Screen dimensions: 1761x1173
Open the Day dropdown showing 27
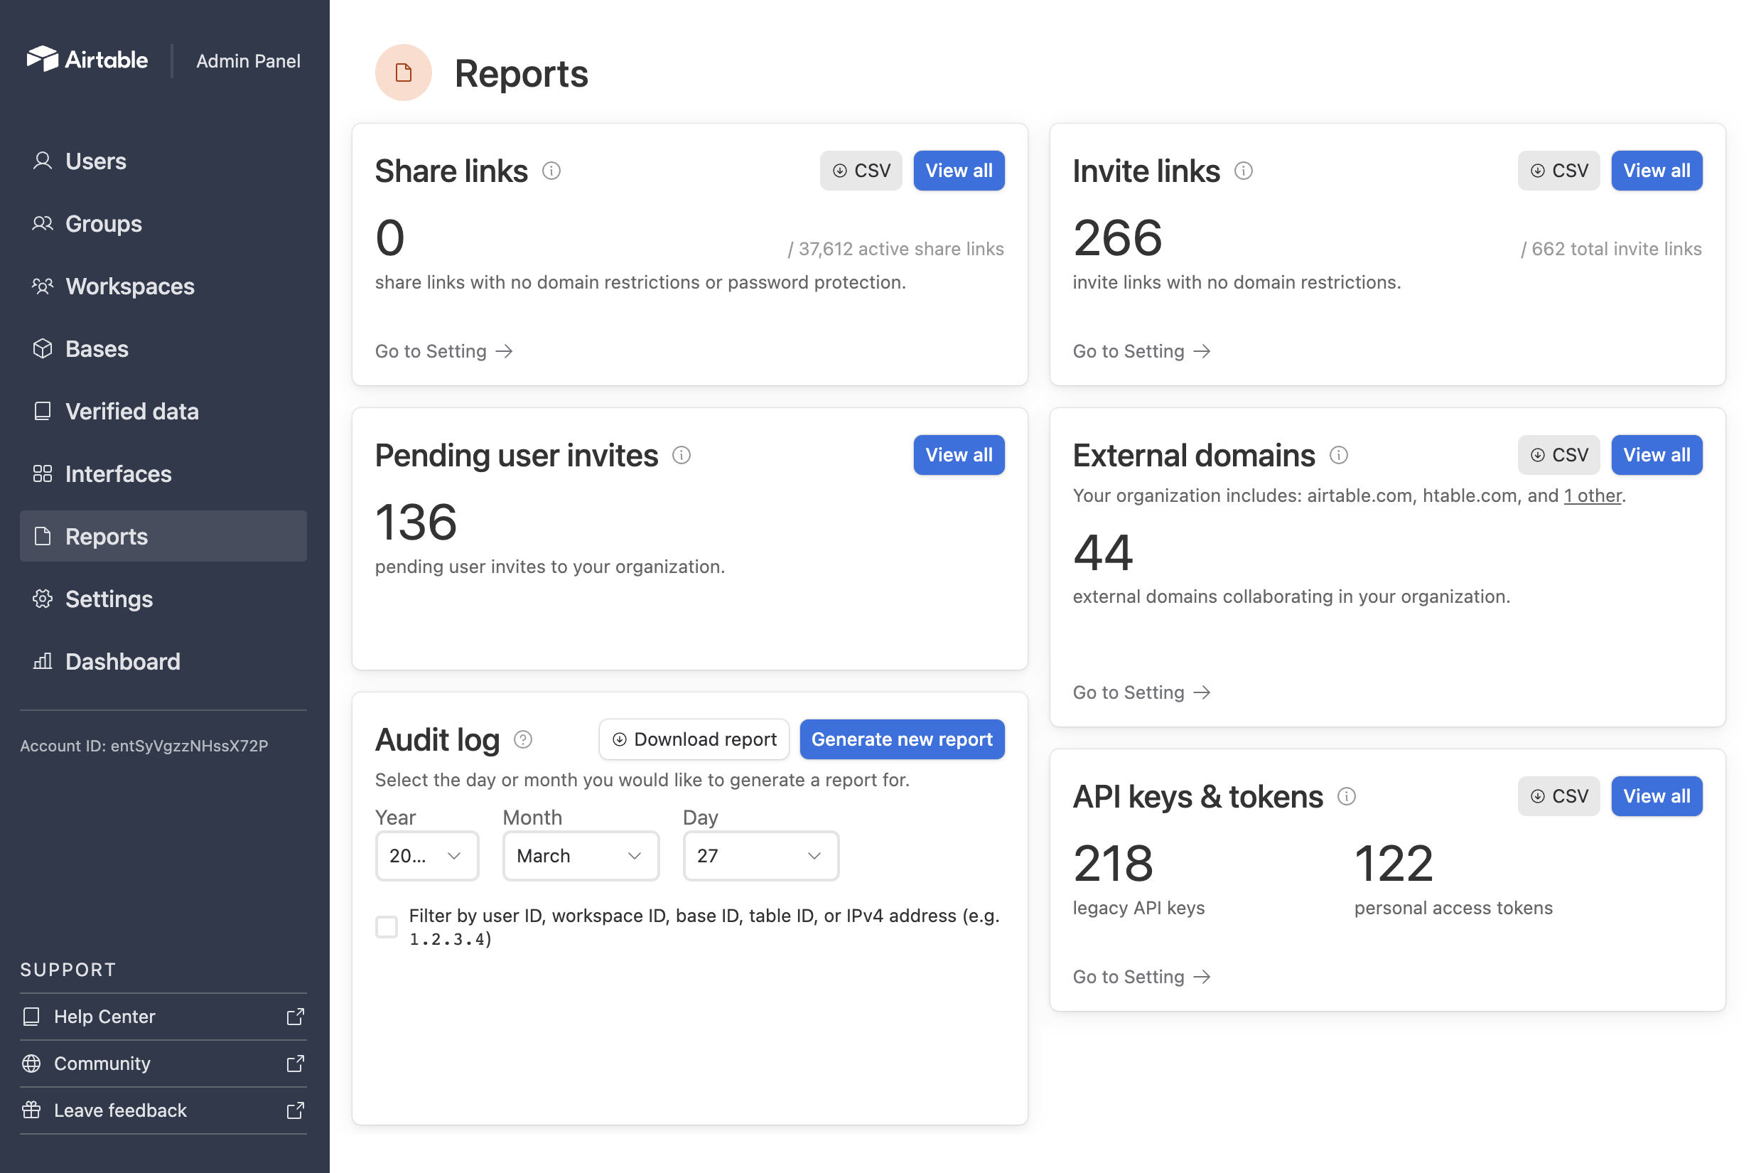click(x=760, y=856)
